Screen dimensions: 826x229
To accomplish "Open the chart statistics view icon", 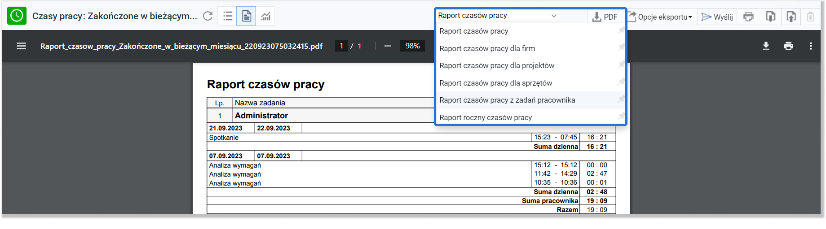I will [266, 16].
